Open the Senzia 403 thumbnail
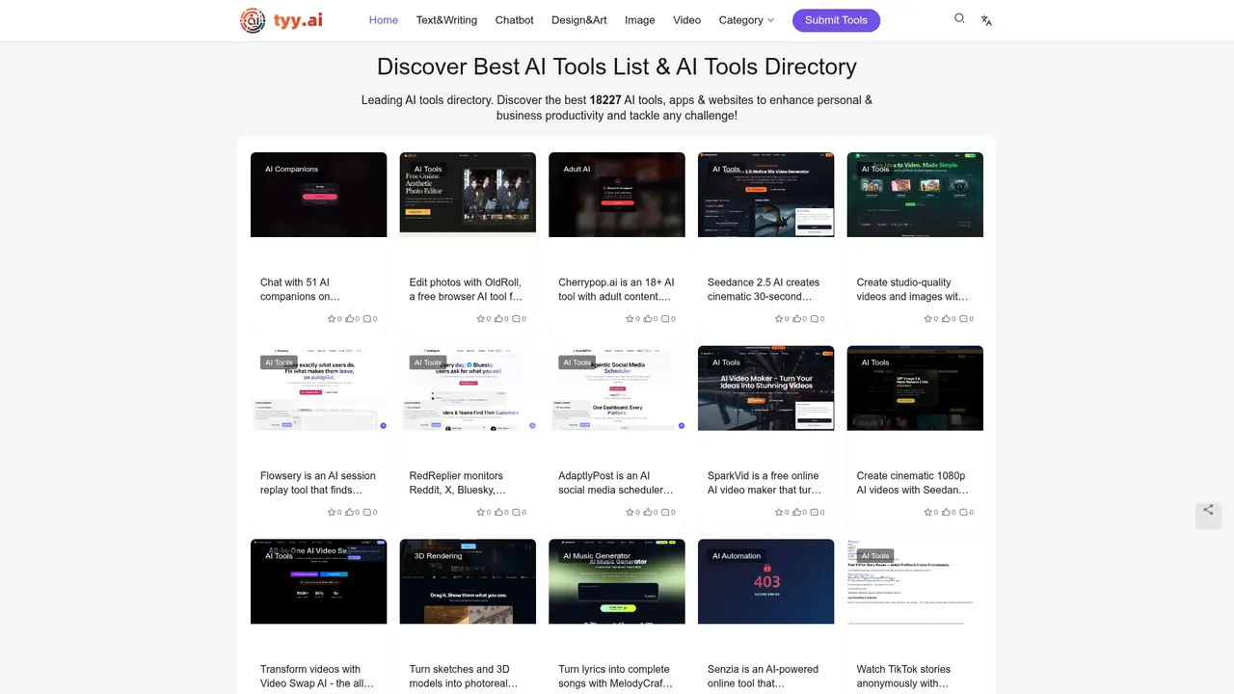Screen dimensions: 1234x694 tap(765, 581)
